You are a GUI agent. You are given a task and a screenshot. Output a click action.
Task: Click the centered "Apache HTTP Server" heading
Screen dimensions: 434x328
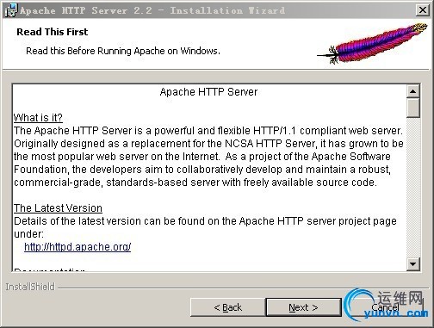[x=208, y=92]
